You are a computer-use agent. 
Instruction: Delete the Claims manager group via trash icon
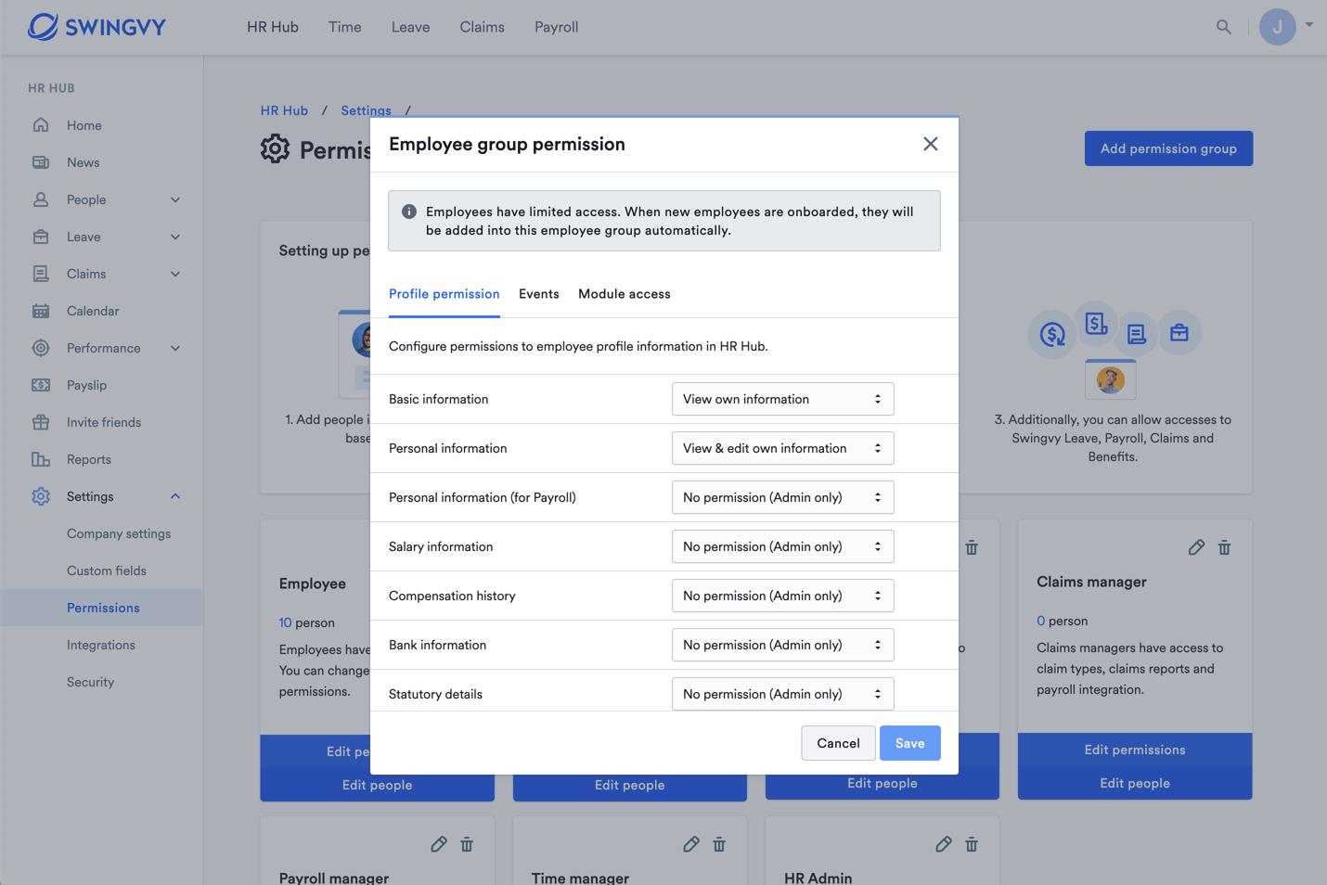(1224, 547)
